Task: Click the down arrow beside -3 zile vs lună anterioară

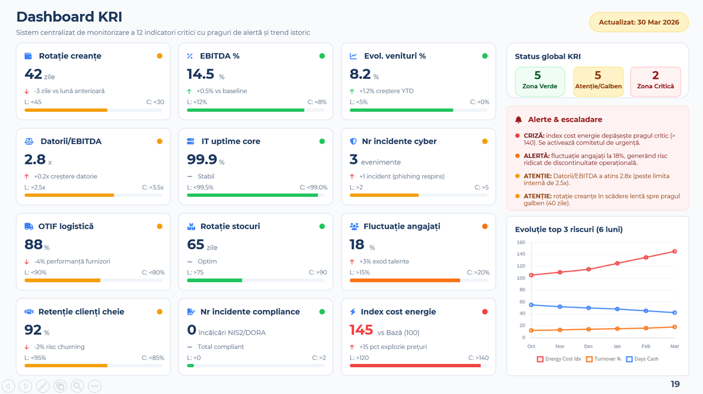Action: 27,92
